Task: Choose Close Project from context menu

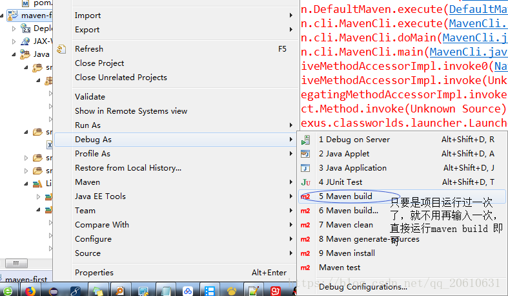Action: (99, 63)
